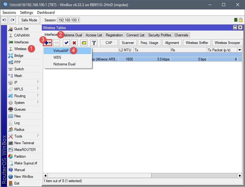Open the Sessions menu
Viewport: 245px width, 187px height.
(x=9, y=12)
